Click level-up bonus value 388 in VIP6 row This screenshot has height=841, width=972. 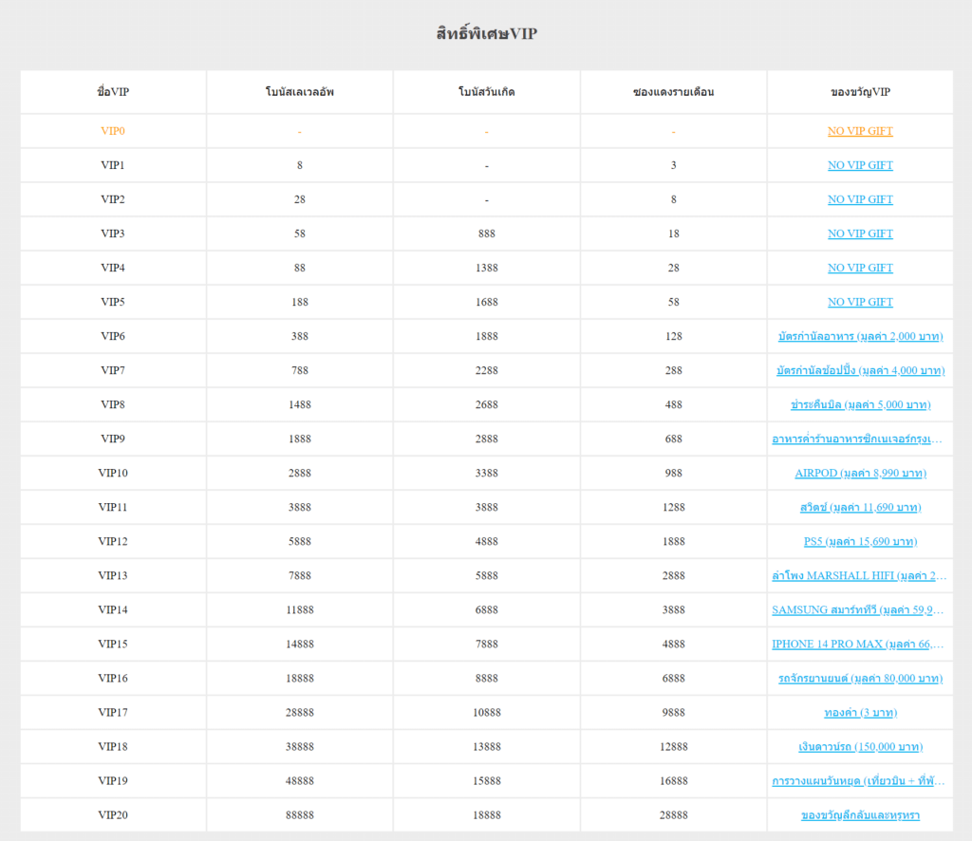point(299,336)
